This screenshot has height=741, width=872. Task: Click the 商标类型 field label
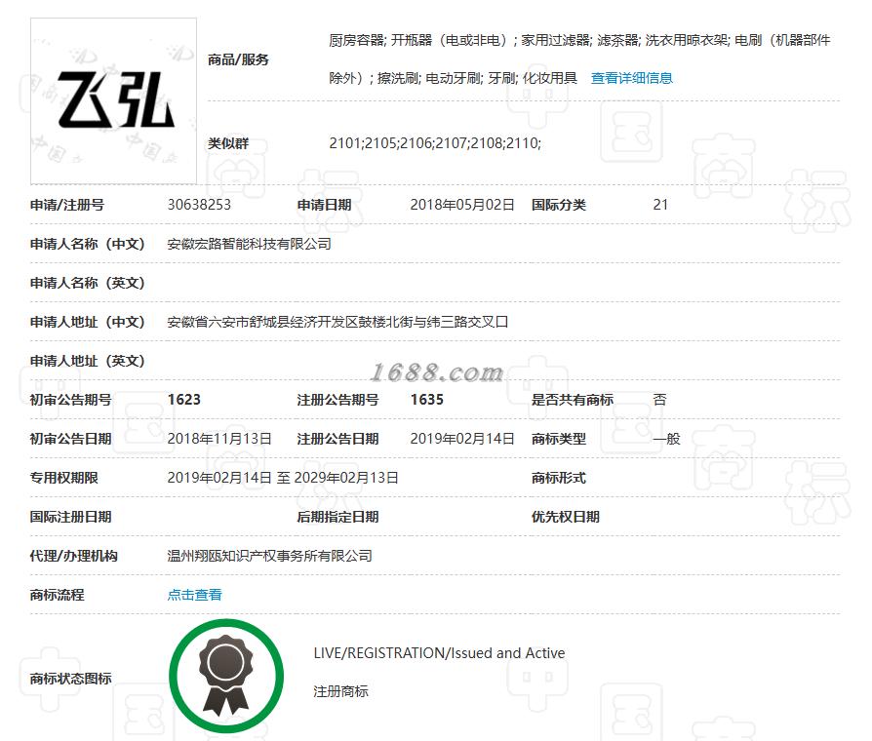click(x=558, y=439)
